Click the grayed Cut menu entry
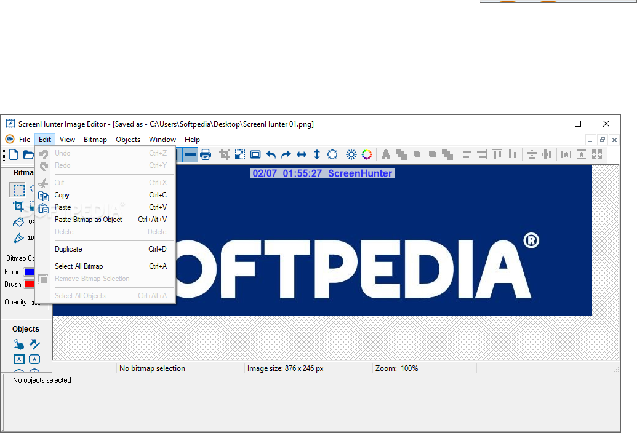Image resolution: width=637 pixels, height=433 pixels. coord(106,183)
